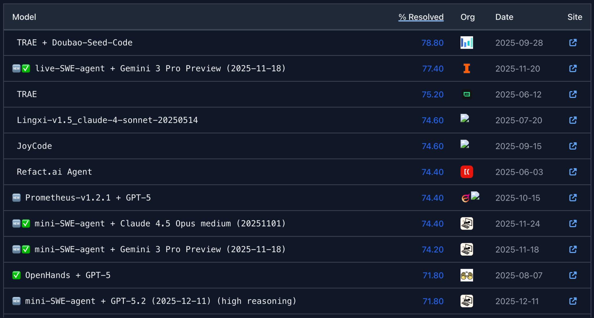Image resolution: width=594 pixels, height=318 pixels.
Task: Click green checkmark beside OpenHands + GPT-5
Action: 17,275
